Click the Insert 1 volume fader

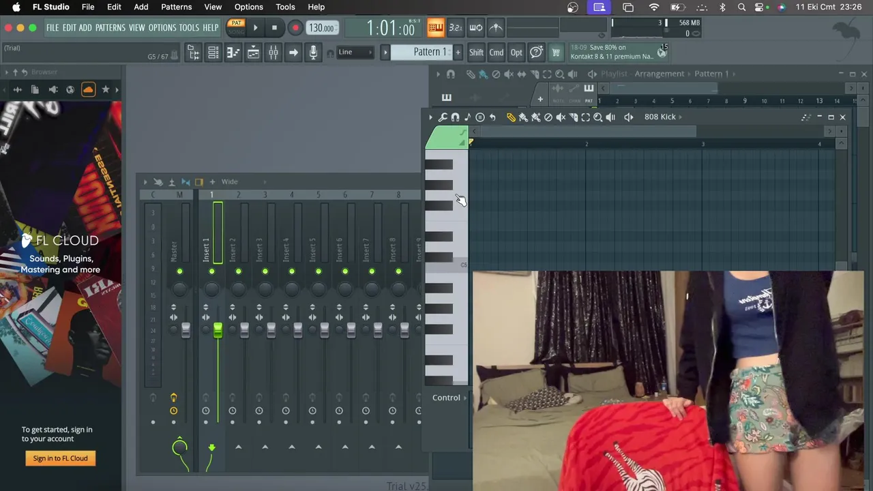point(218,330)
